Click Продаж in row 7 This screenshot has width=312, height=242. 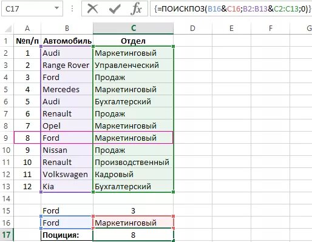[x=133, y=113]
